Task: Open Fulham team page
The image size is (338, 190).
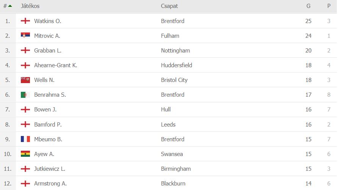Action: click(170, 36)
